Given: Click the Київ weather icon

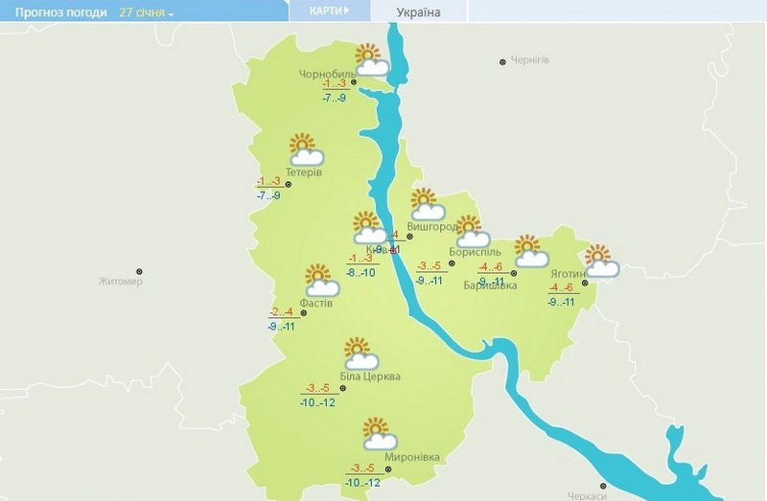Looking at the screenshot, I should click(370, 228).
